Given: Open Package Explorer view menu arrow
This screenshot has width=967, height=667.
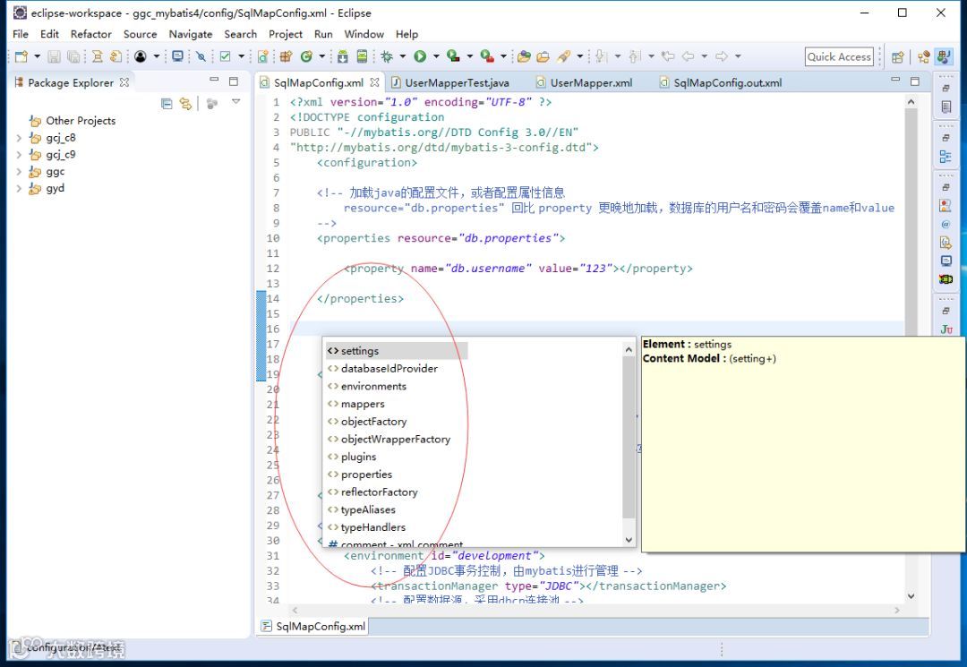Looking at the screenshot, I should 235,102.
